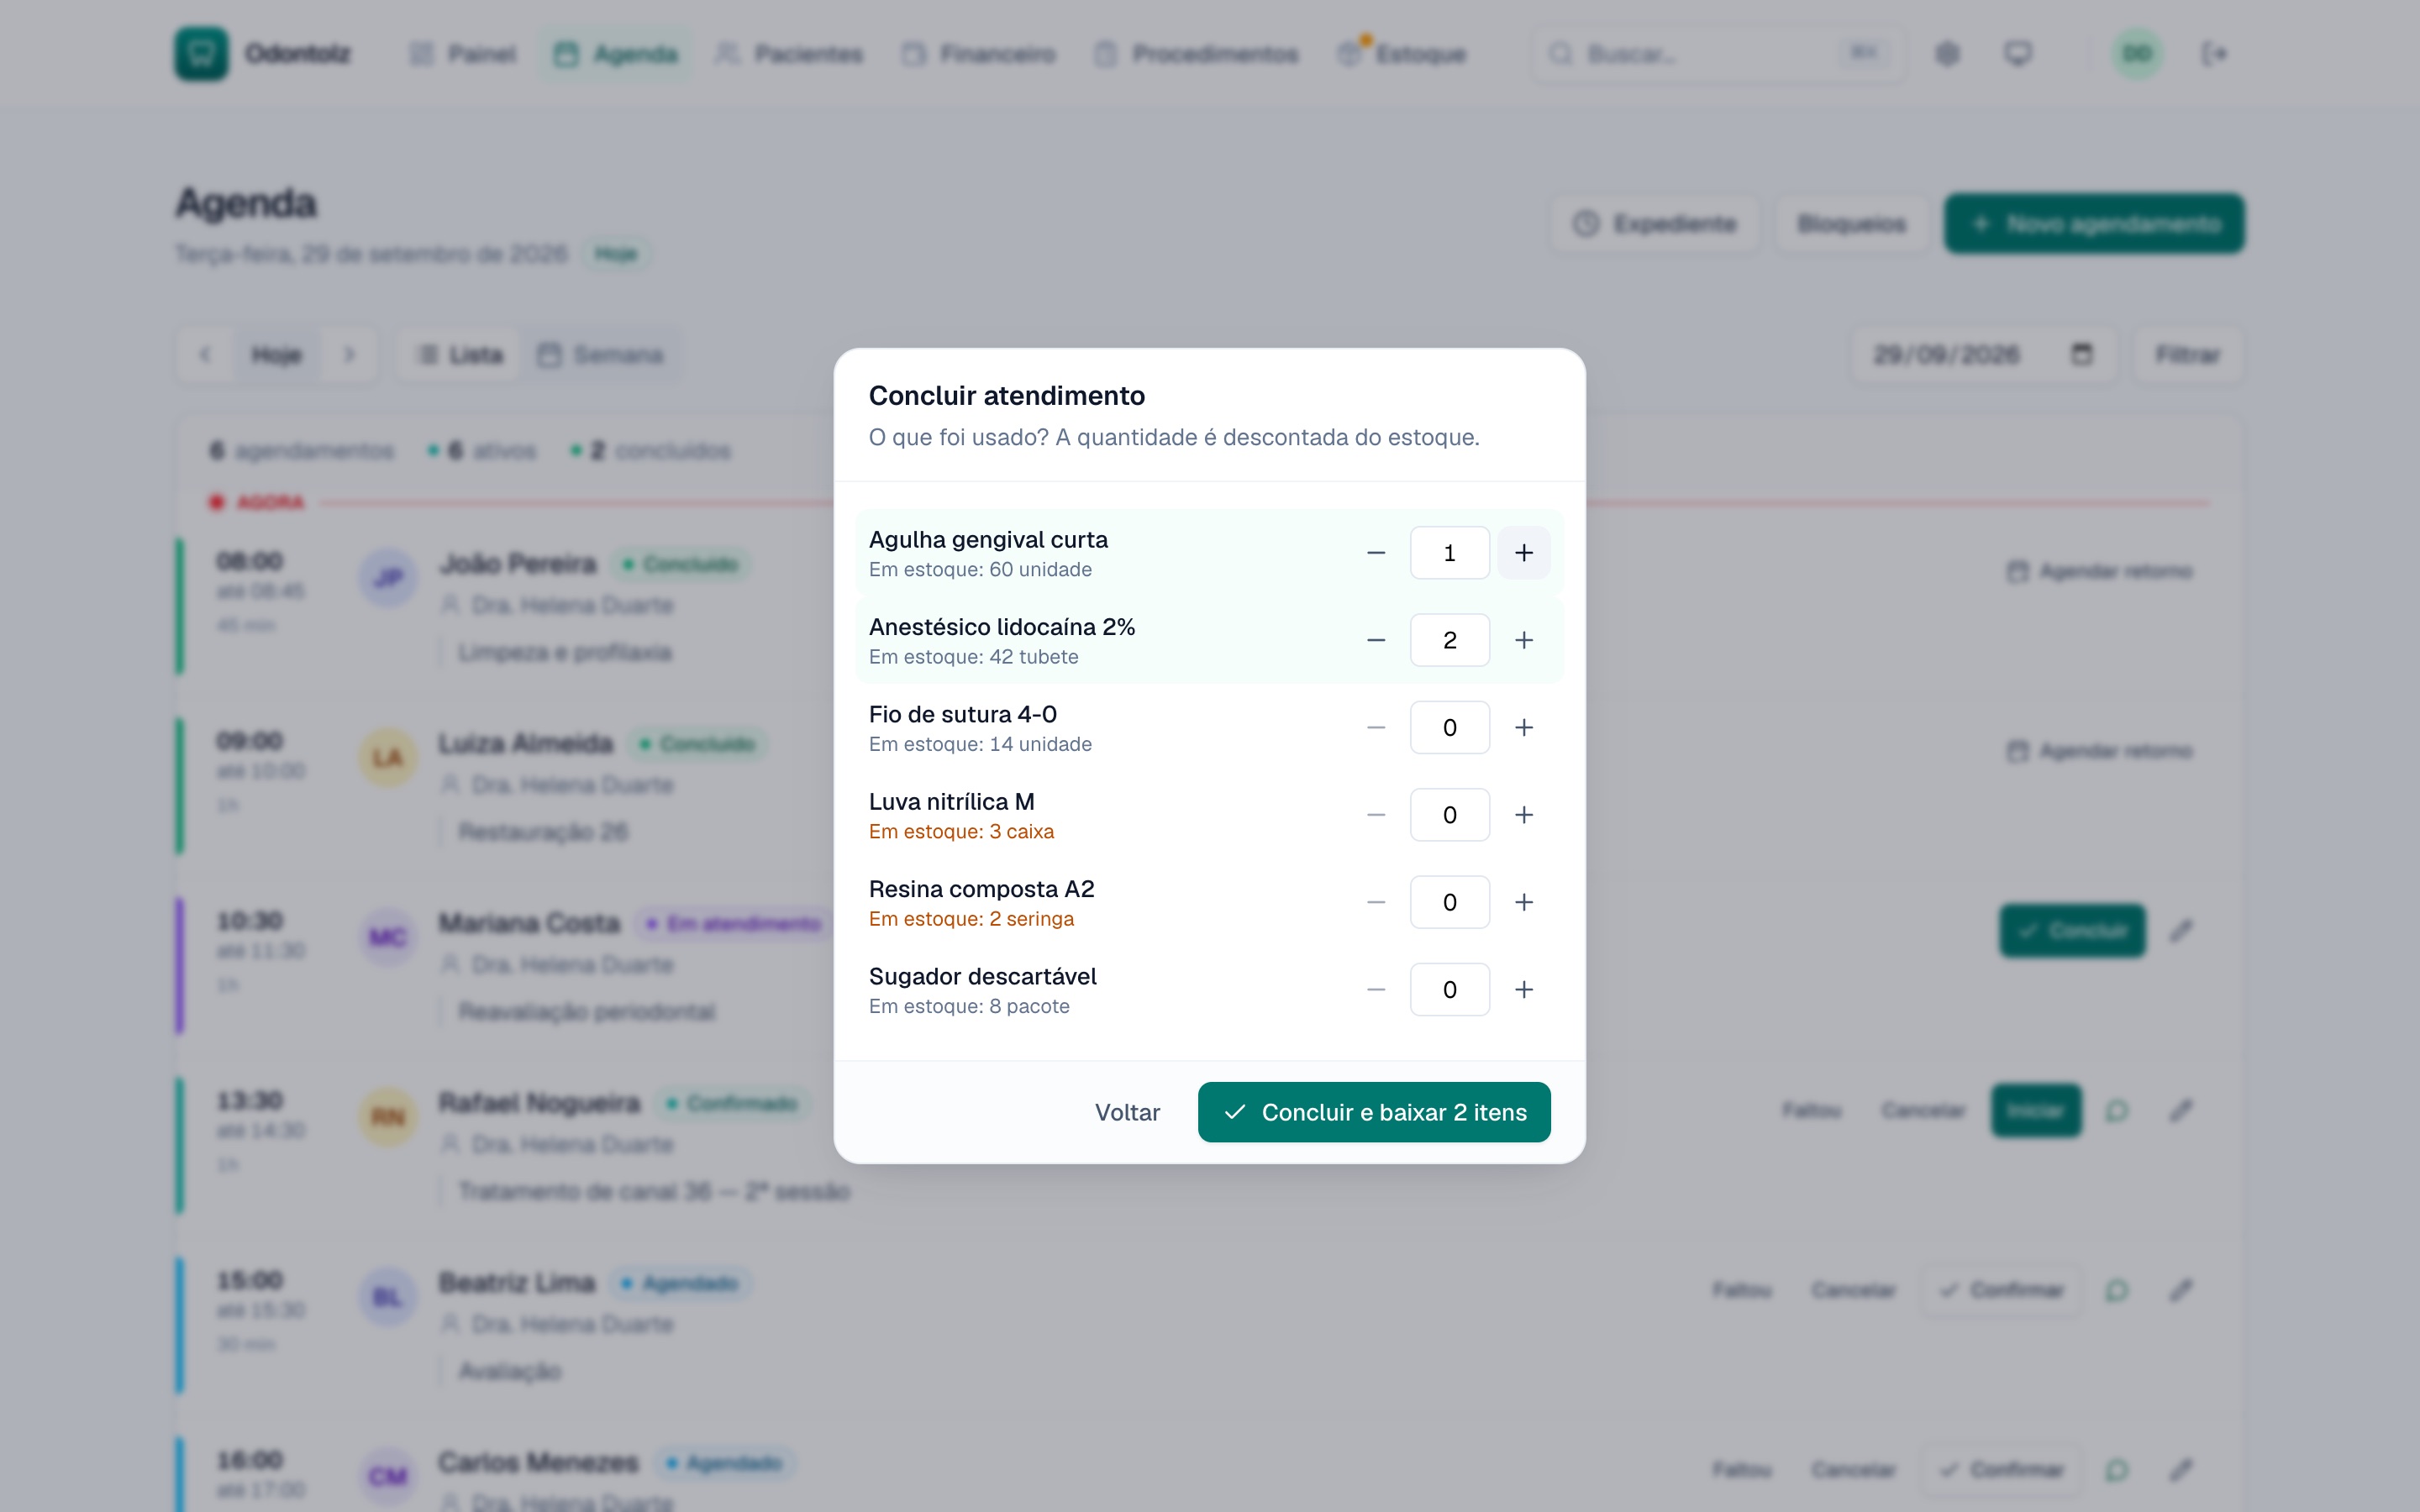This screenshot has width=2420, height=1512.
Task: Increase Agulha gengival curta quantity
Action: point(1523,552)
